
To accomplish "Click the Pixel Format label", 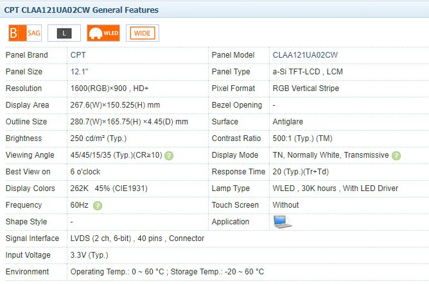I will click(233, 88).
